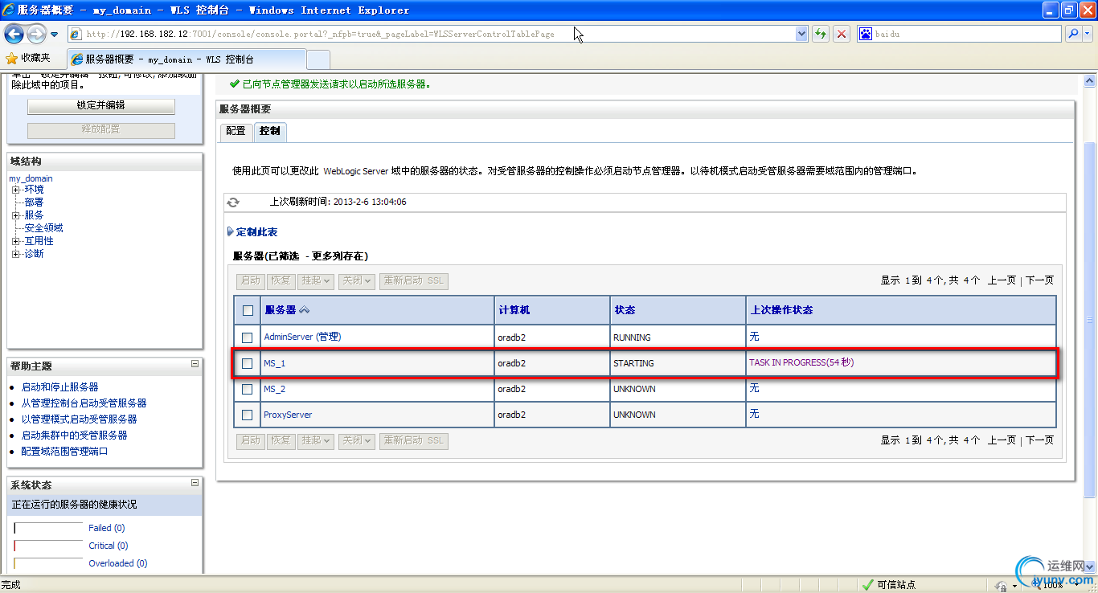Open the upper 关闭 dropdown button
The height and width of the screenshot is (593, 1098).
click(357, 281)
